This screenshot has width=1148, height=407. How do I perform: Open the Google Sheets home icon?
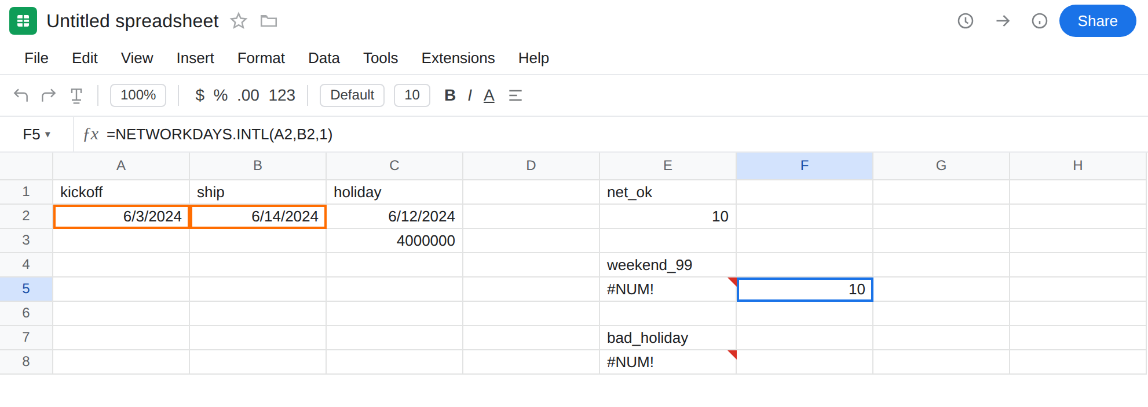coord(23,21)
